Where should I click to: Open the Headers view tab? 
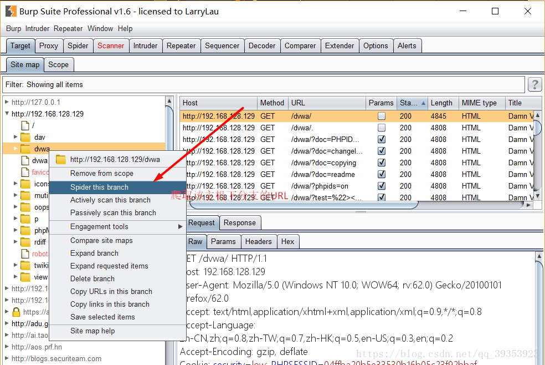point(258,241)
